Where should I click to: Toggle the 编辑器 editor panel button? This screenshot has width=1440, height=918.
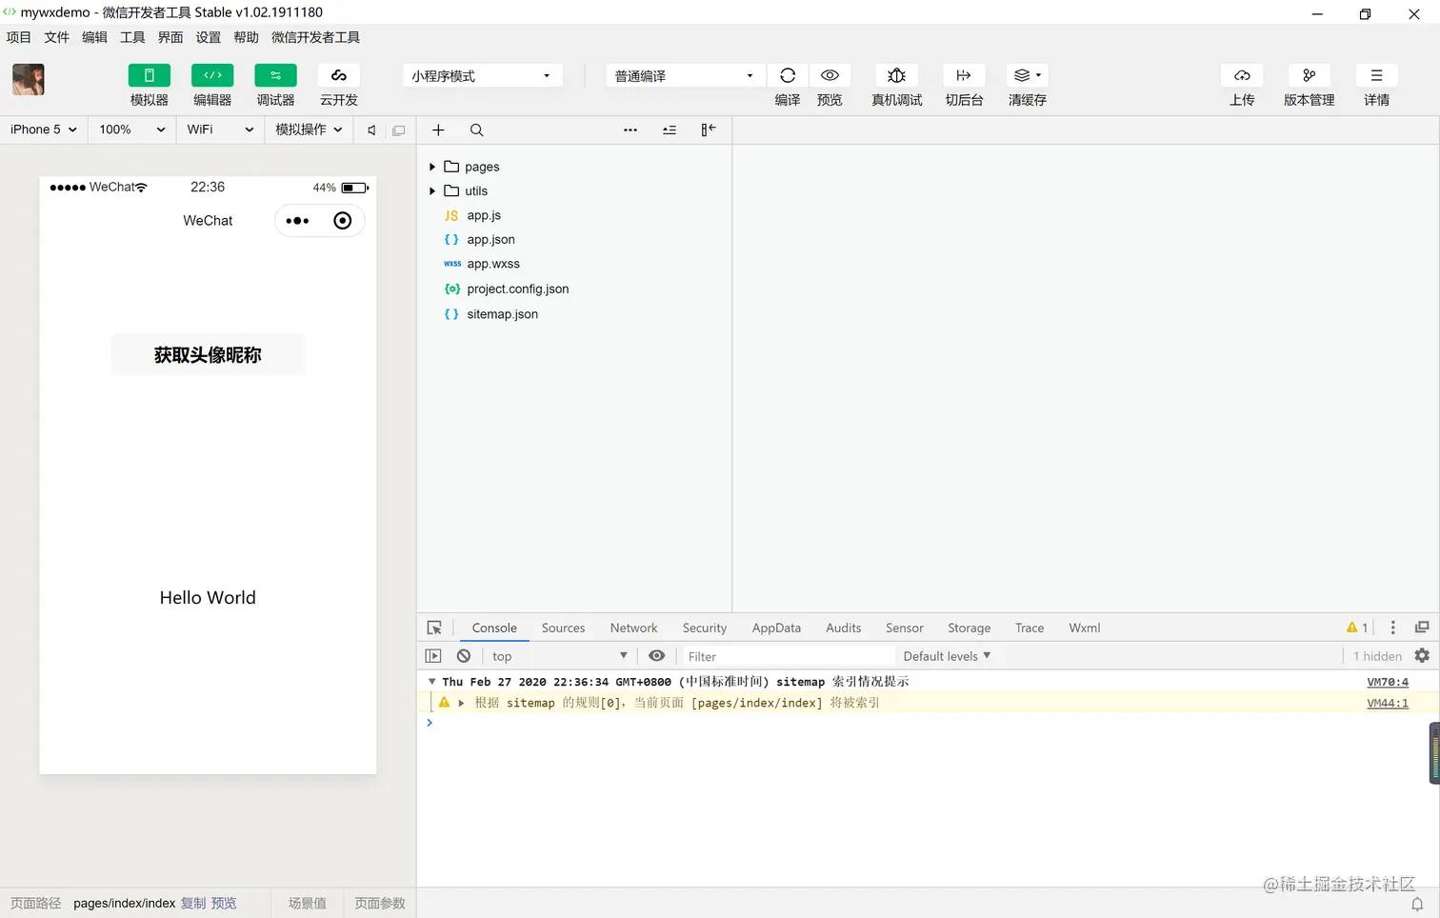point(212,75)
